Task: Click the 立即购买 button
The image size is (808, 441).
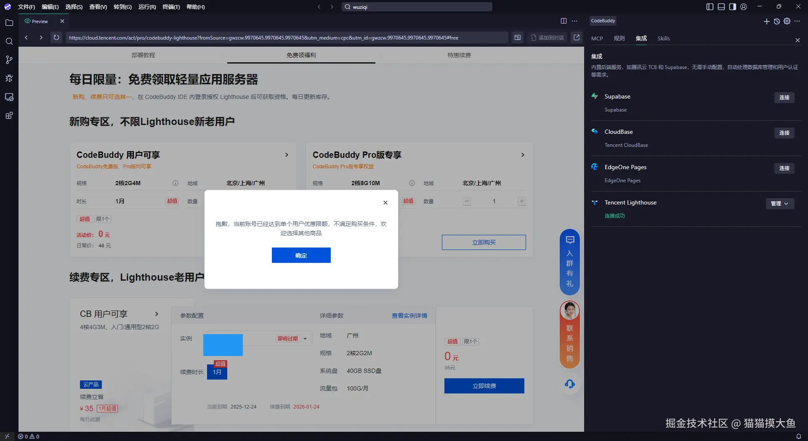Action: (x=484, y=242)
